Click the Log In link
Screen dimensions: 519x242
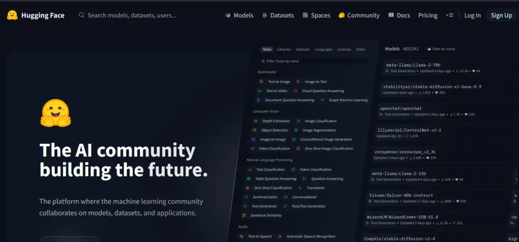point(472,15)
